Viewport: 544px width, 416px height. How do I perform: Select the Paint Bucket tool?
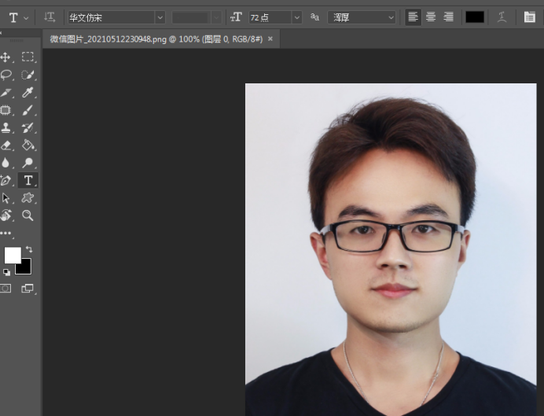point(28,145)
